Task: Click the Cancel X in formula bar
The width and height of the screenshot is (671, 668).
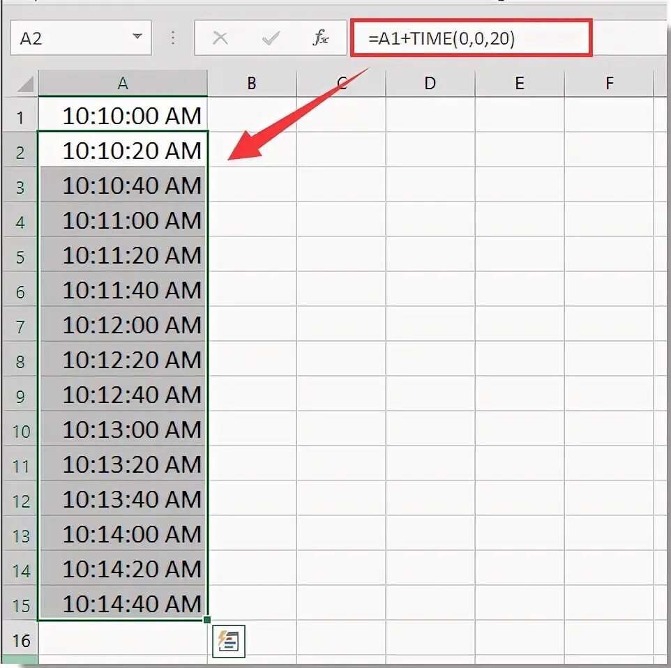Action: point(220,38)
